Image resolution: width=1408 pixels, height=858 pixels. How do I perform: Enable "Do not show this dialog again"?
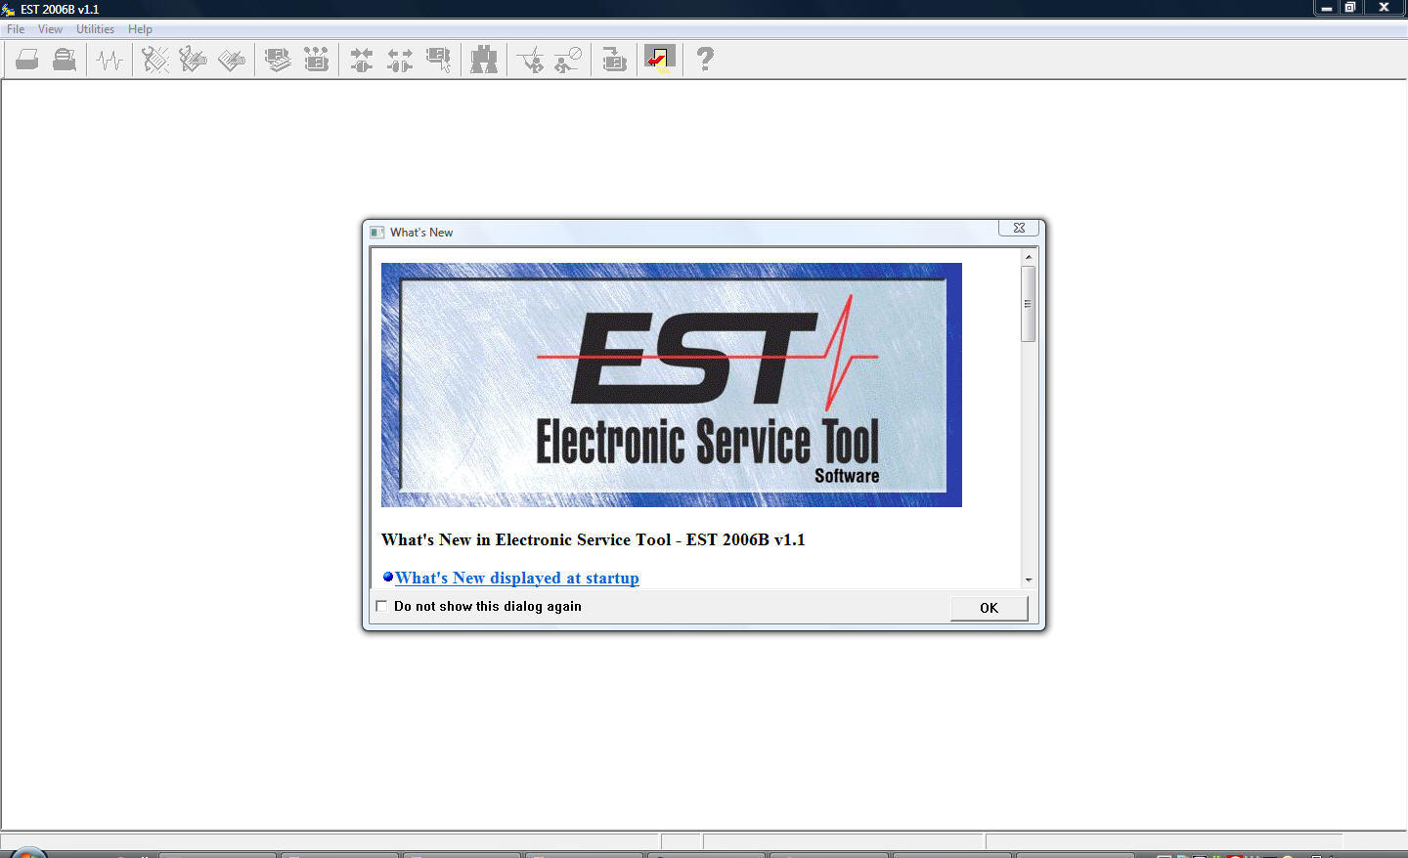[x=382, y=606]
